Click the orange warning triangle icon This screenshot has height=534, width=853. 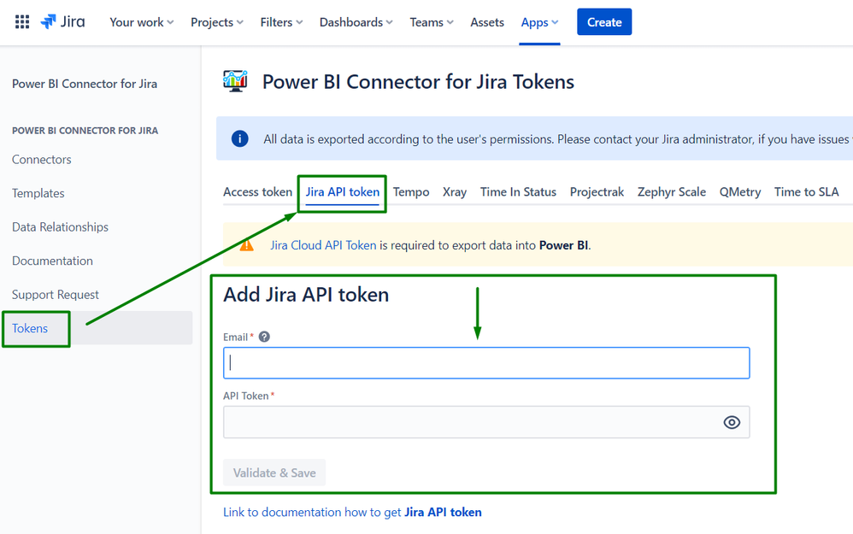click(246, 245)
